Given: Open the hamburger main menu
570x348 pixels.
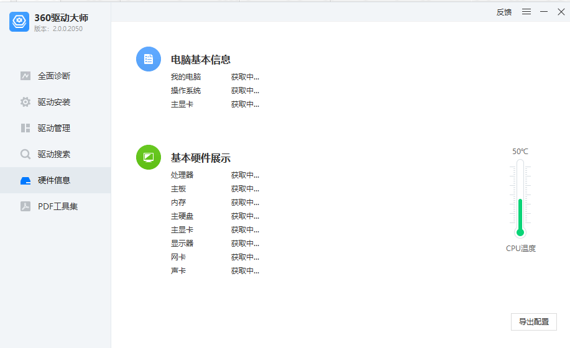Looking at the screenshot, I should point(526,12).
